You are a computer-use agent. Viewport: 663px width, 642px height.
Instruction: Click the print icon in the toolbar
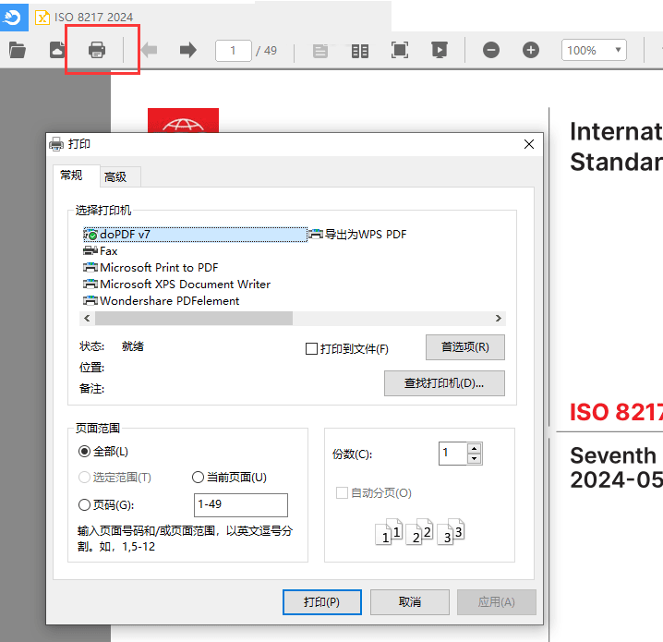coord(97,50)
